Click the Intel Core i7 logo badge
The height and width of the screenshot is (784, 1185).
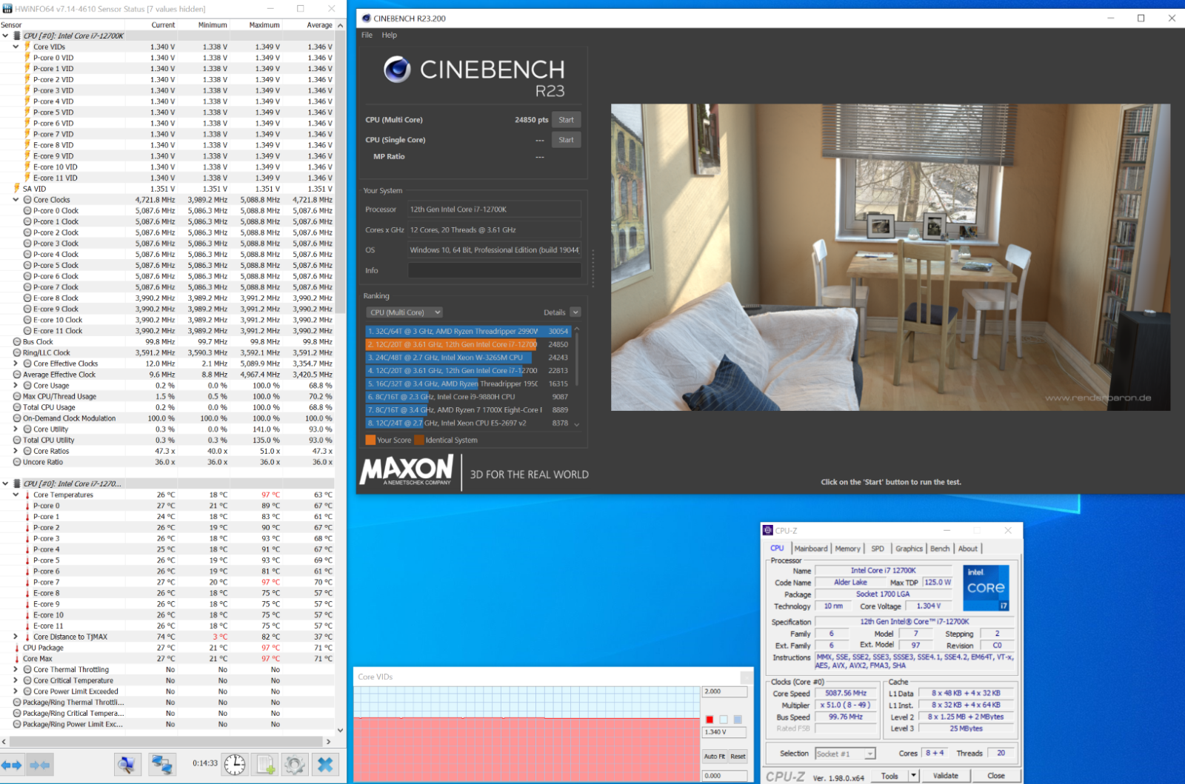coord(986,589)
